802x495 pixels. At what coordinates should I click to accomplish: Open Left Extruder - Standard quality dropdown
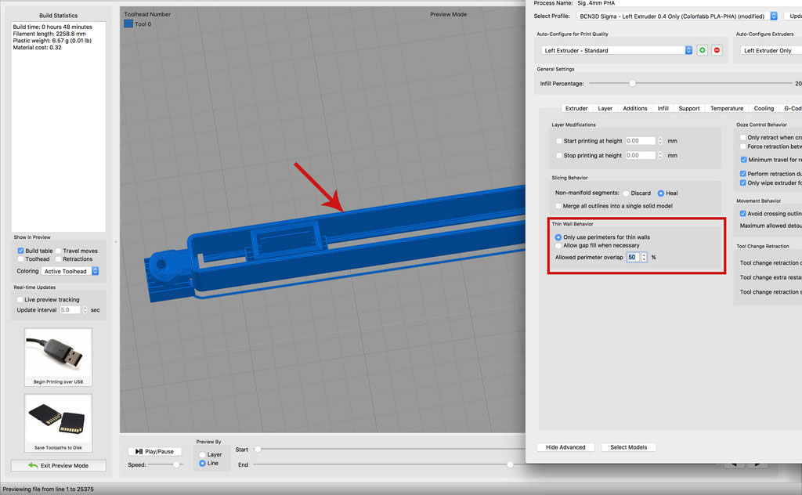(x=688, y=50)
